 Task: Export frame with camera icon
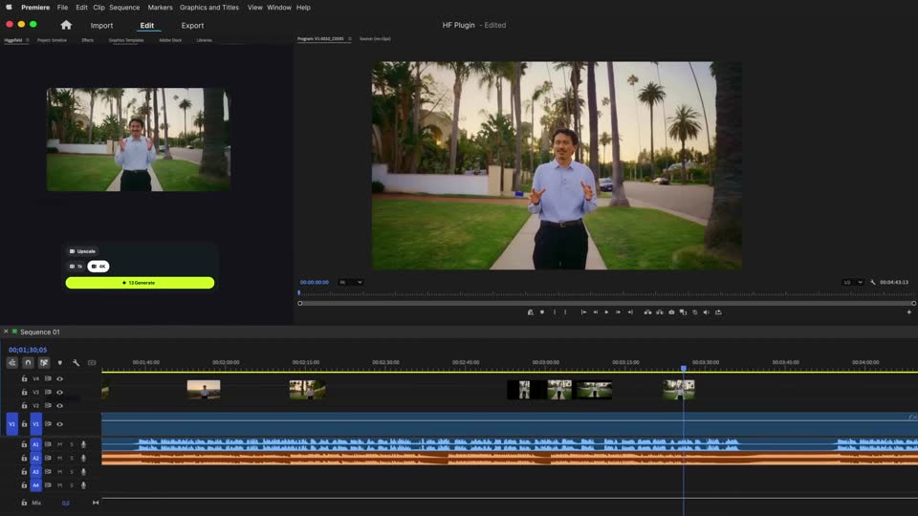click(671, 312)
